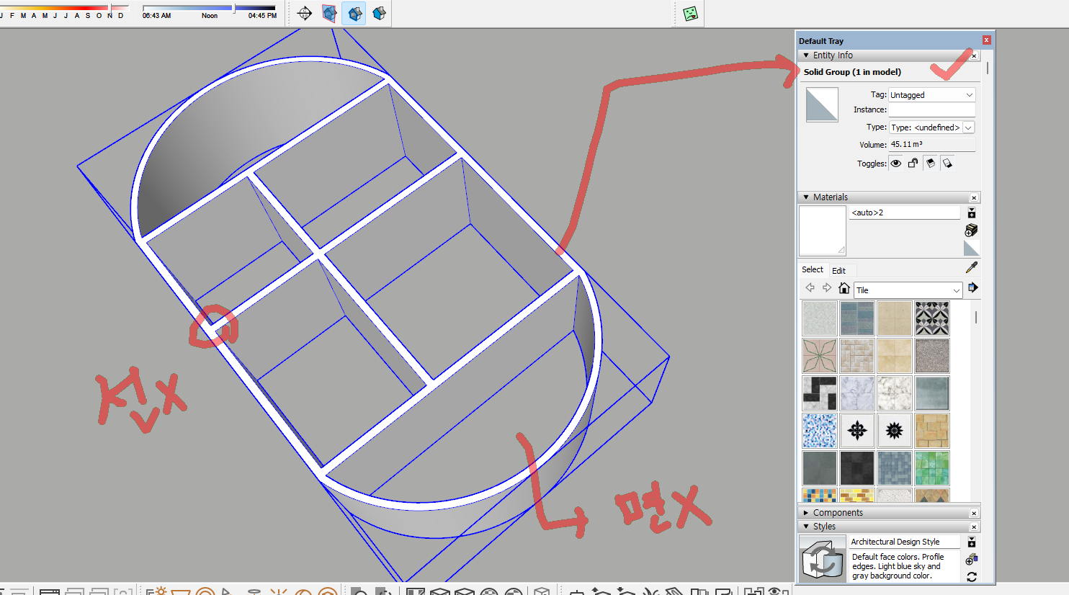The width and height of the screenshot is (1069, 595).
Task: Toggle Display Section Planes icon
Action: click(329, 14)
